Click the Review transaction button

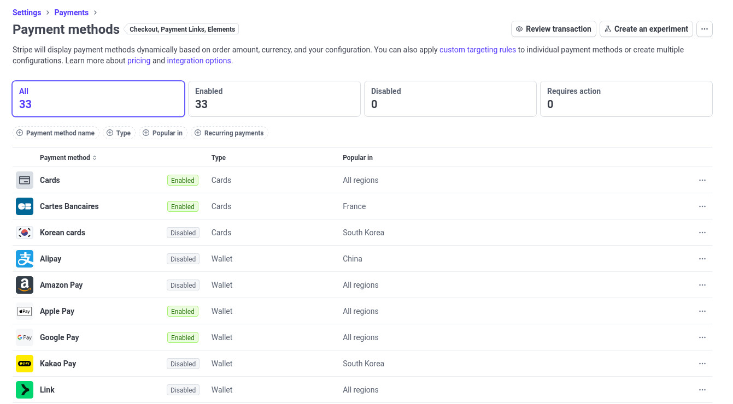point(553,29)
